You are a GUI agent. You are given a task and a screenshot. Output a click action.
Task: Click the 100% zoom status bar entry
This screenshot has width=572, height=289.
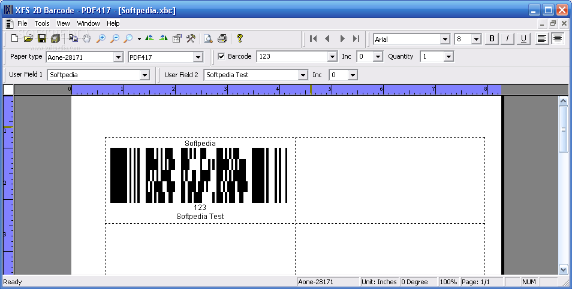[x=448, y=282]
